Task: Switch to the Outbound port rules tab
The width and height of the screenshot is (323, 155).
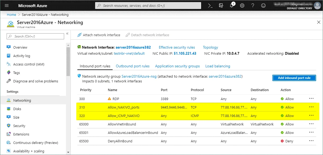Action: [x=132, y=66]
